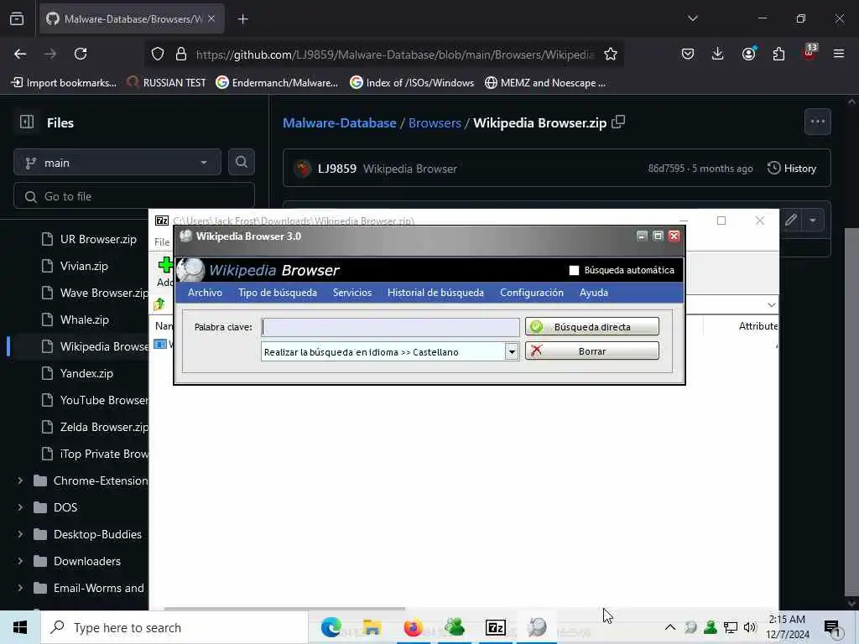Click the edit pencil icon on GitHub
This screenshot has width=859, height=644.
[790, 221]
